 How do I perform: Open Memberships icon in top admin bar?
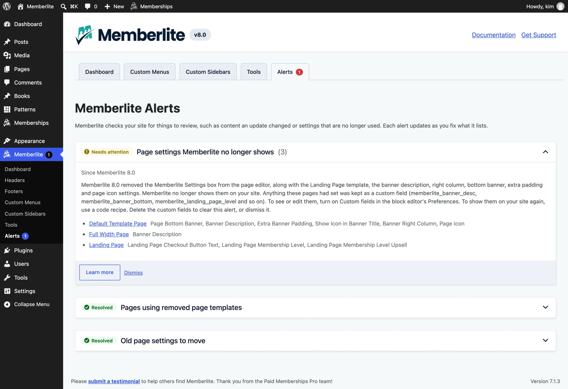tap(134, 6)
